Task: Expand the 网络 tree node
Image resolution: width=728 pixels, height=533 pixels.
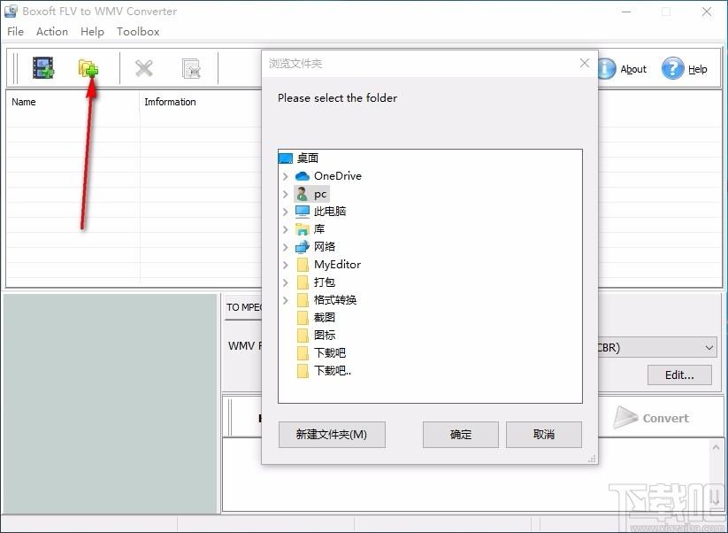Action: (285, 247)
